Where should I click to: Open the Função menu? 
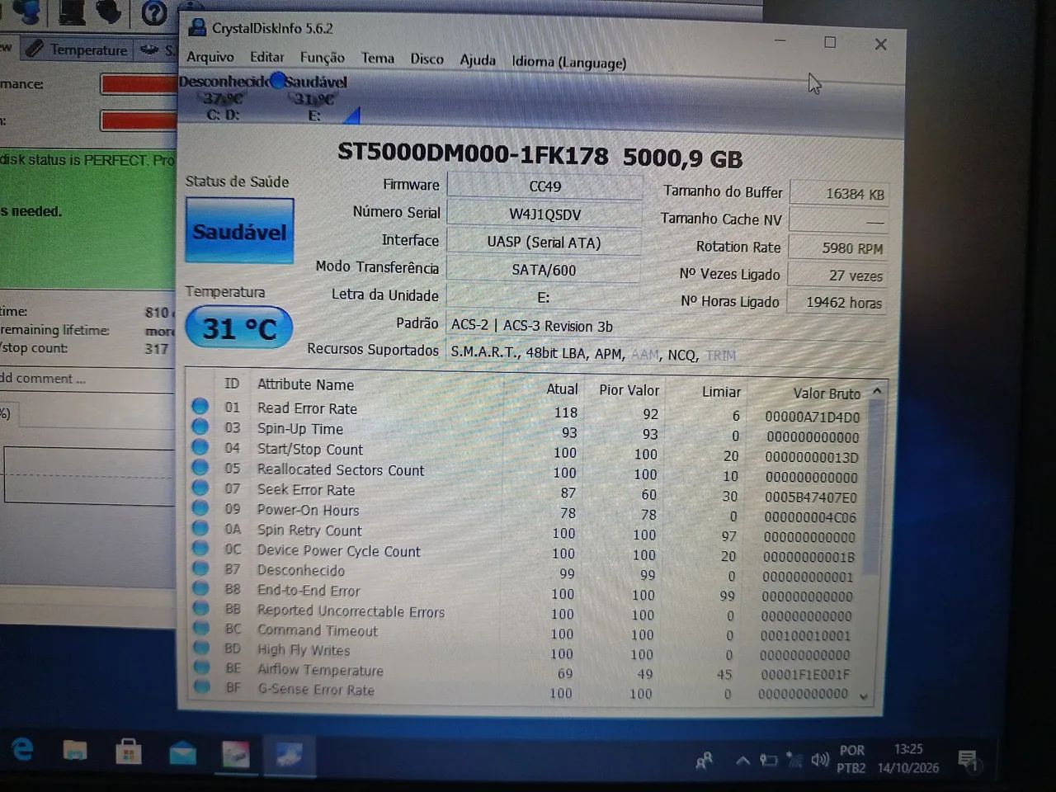tap(322, 58)
